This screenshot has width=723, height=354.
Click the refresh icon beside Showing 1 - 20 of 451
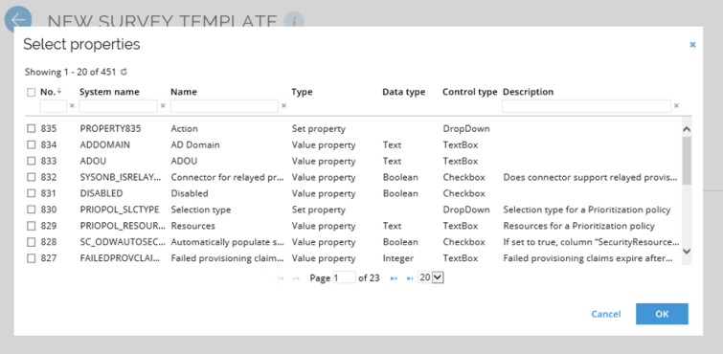[x=124, y=72]
